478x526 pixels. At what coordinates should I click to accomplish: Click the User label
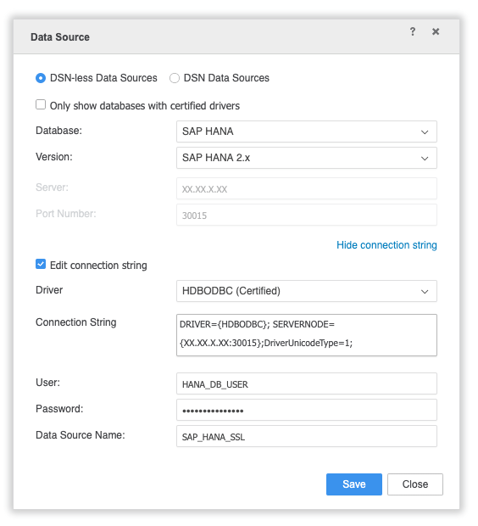[x=47, y=383]
